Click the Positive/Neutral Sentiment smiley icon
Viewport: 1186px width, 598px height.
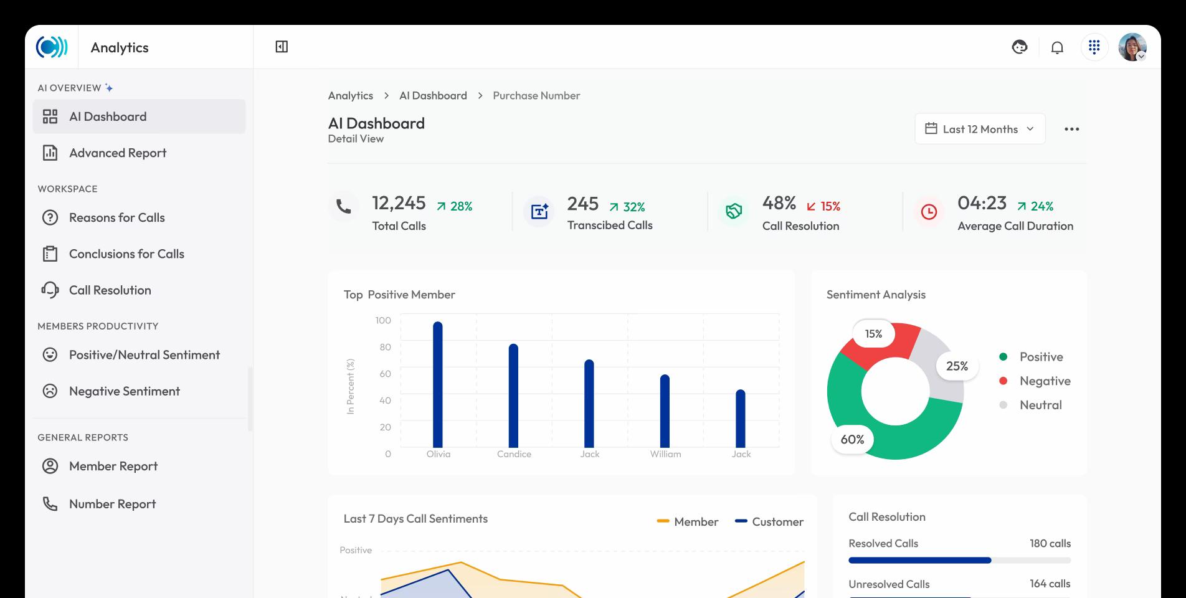(50, 354)
